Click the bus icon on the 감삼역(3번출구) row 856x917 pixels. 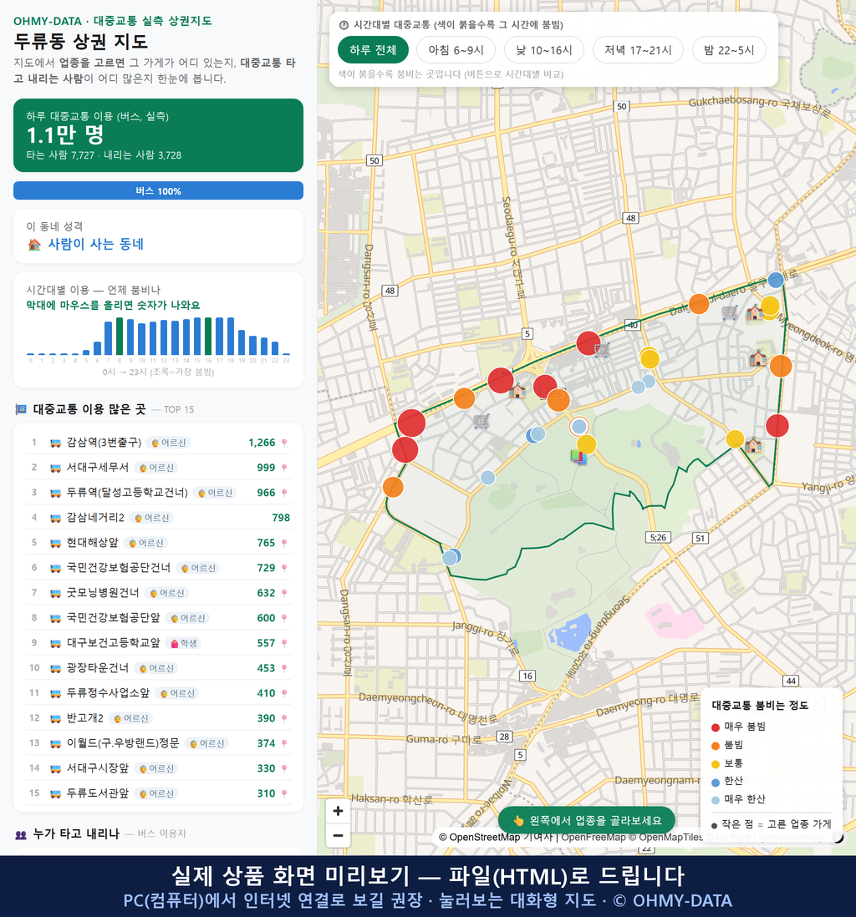56,443
